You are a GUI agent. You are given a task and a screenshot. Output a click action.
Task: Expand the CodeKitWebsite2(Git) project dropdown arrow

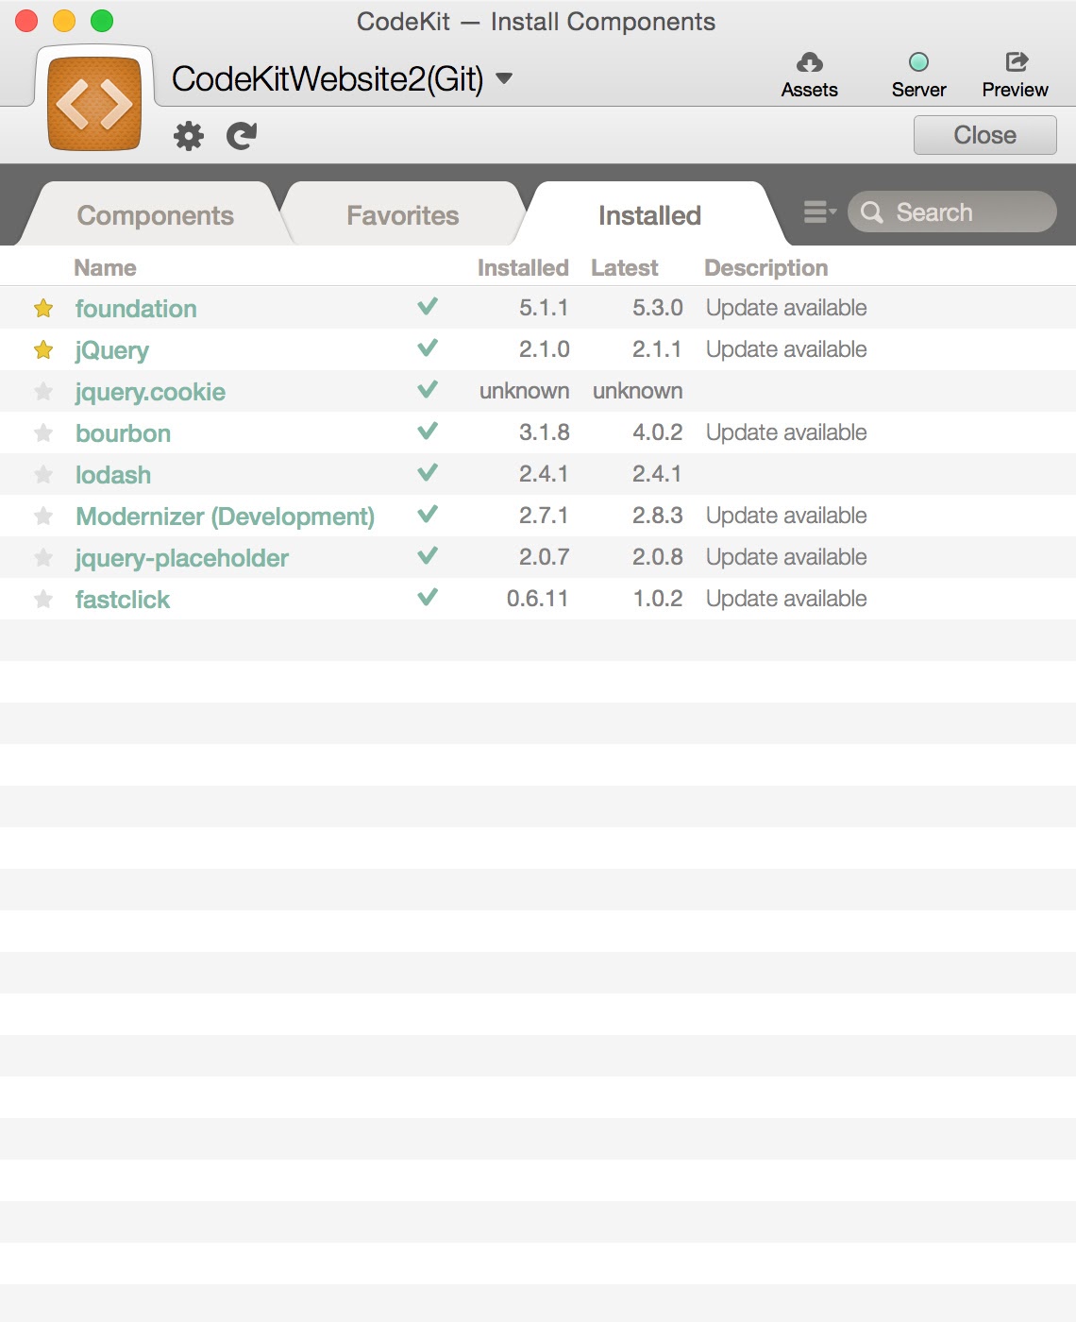504,78
